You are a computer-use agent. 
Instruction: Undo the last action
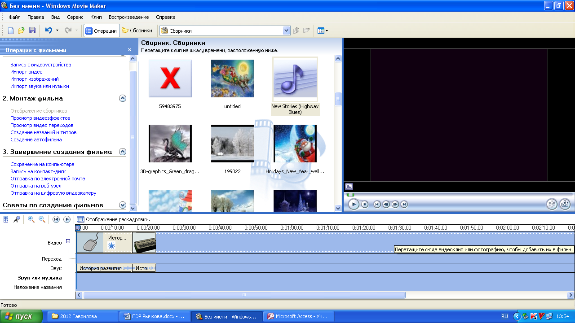click(49, 31)
